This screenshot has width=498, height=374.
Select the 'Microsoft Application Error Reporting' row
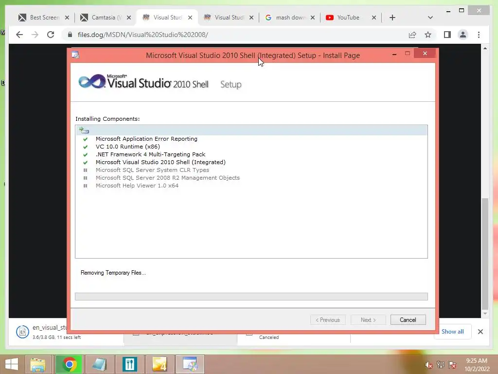251,139
